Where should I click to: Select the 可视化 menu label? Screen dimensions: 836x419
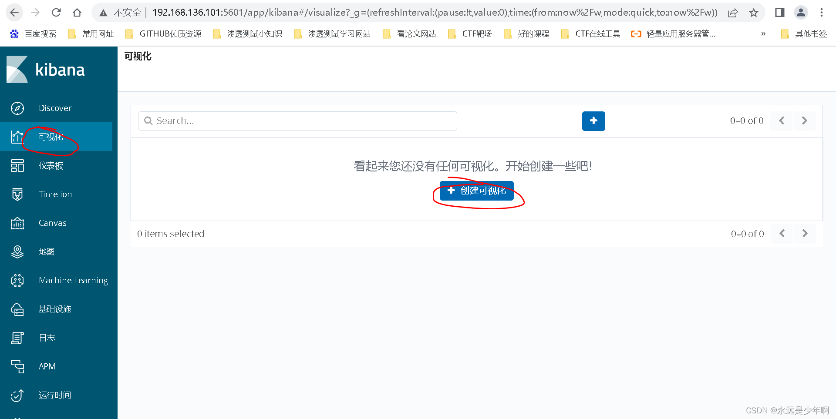[51, 137]
